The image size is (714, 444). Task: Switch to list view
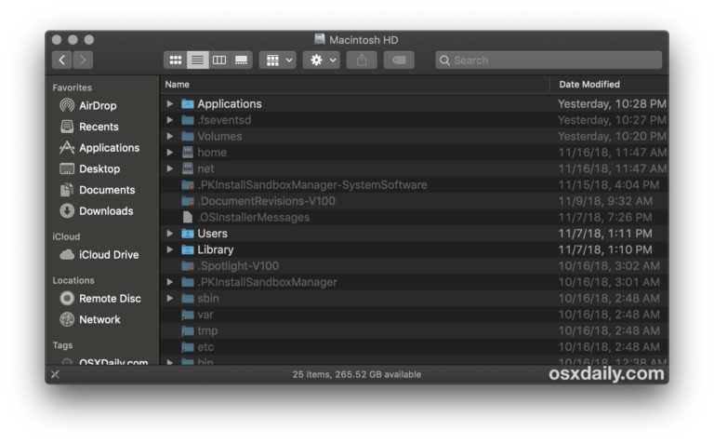(197, 61)
